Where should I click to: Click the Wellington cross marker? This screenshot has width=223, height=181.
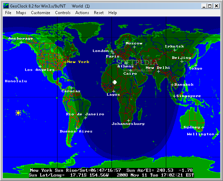217,134
